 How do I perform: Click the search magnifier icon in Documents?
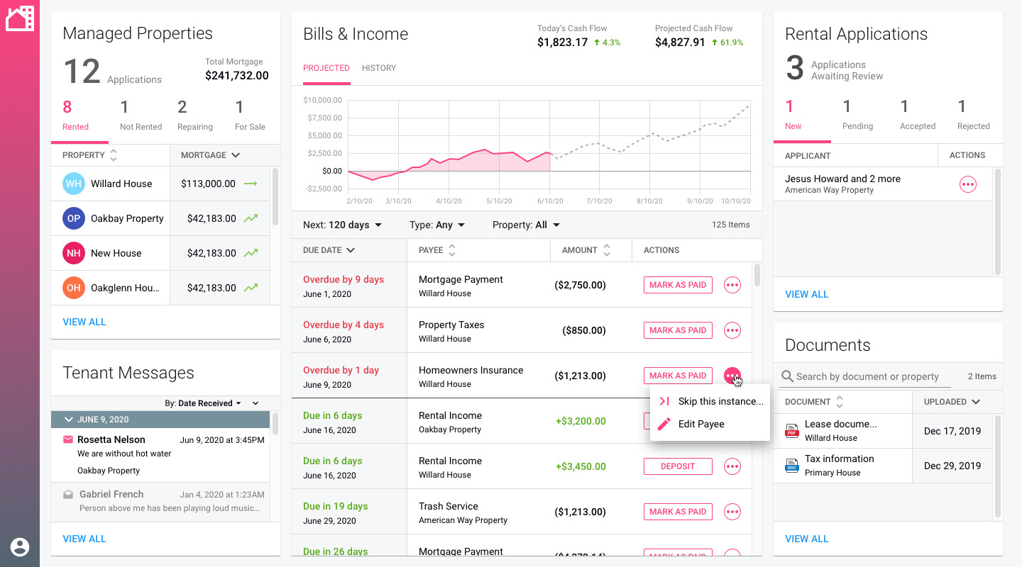(x=787, y=376)
